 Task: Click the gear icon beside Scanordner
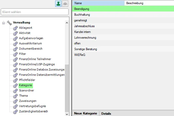15,91
